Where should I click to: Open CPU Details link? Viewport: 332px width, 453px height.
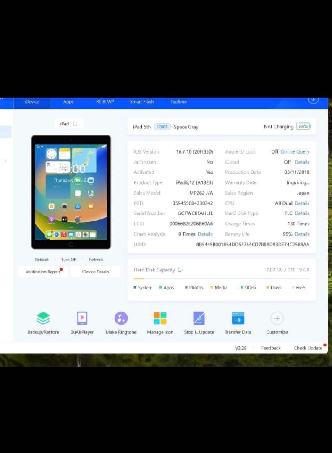[x=302, y=203]
